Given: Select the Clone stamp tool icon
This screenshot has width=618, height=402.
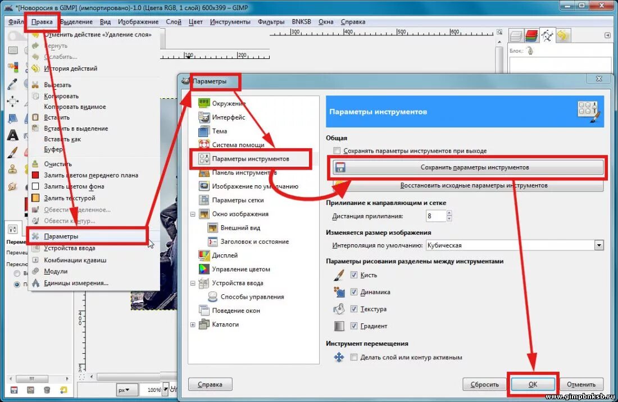Looking at the screenshot, I should click(x=12, y=170).
